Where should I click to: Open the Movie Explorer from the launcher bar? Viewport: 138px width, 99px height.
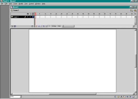tap(127, 97)
